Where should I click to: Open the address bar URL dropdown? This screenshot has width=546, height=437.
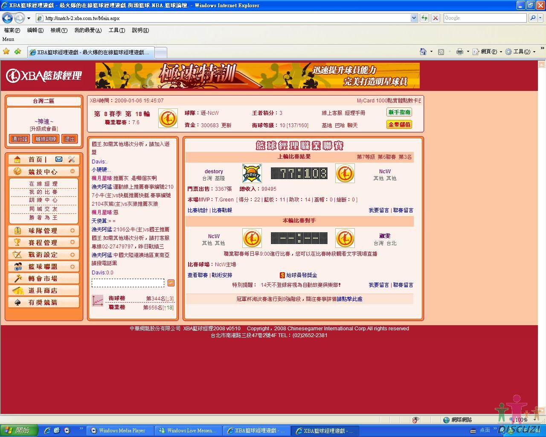click(x=414, y=18)
